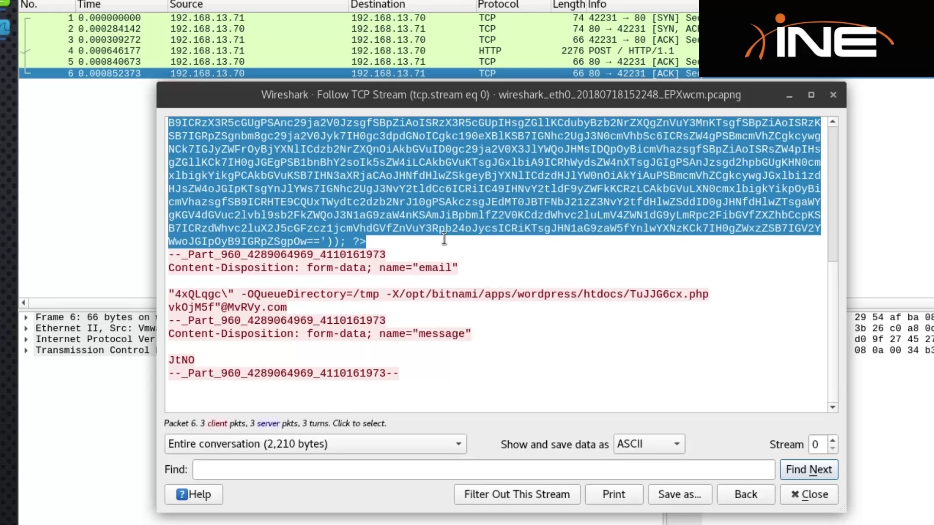The width and height of the screenshot is (934, 525).
Task: Decrement the Stream number spinner
Action: point(833,448)
